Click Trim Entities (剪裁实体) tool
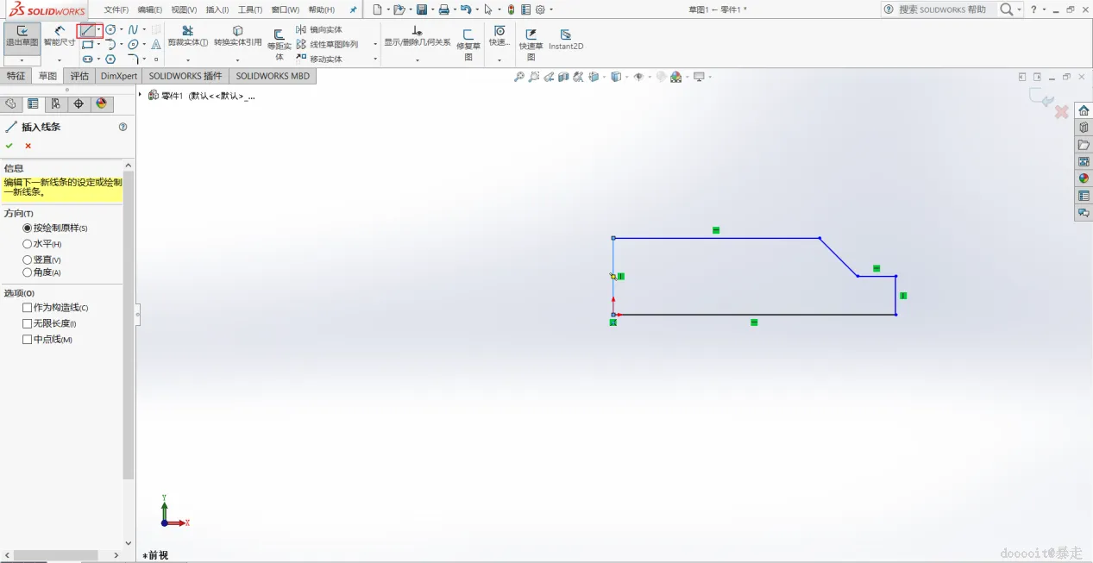Screen dimensions: 1093x563 [187, 36]
